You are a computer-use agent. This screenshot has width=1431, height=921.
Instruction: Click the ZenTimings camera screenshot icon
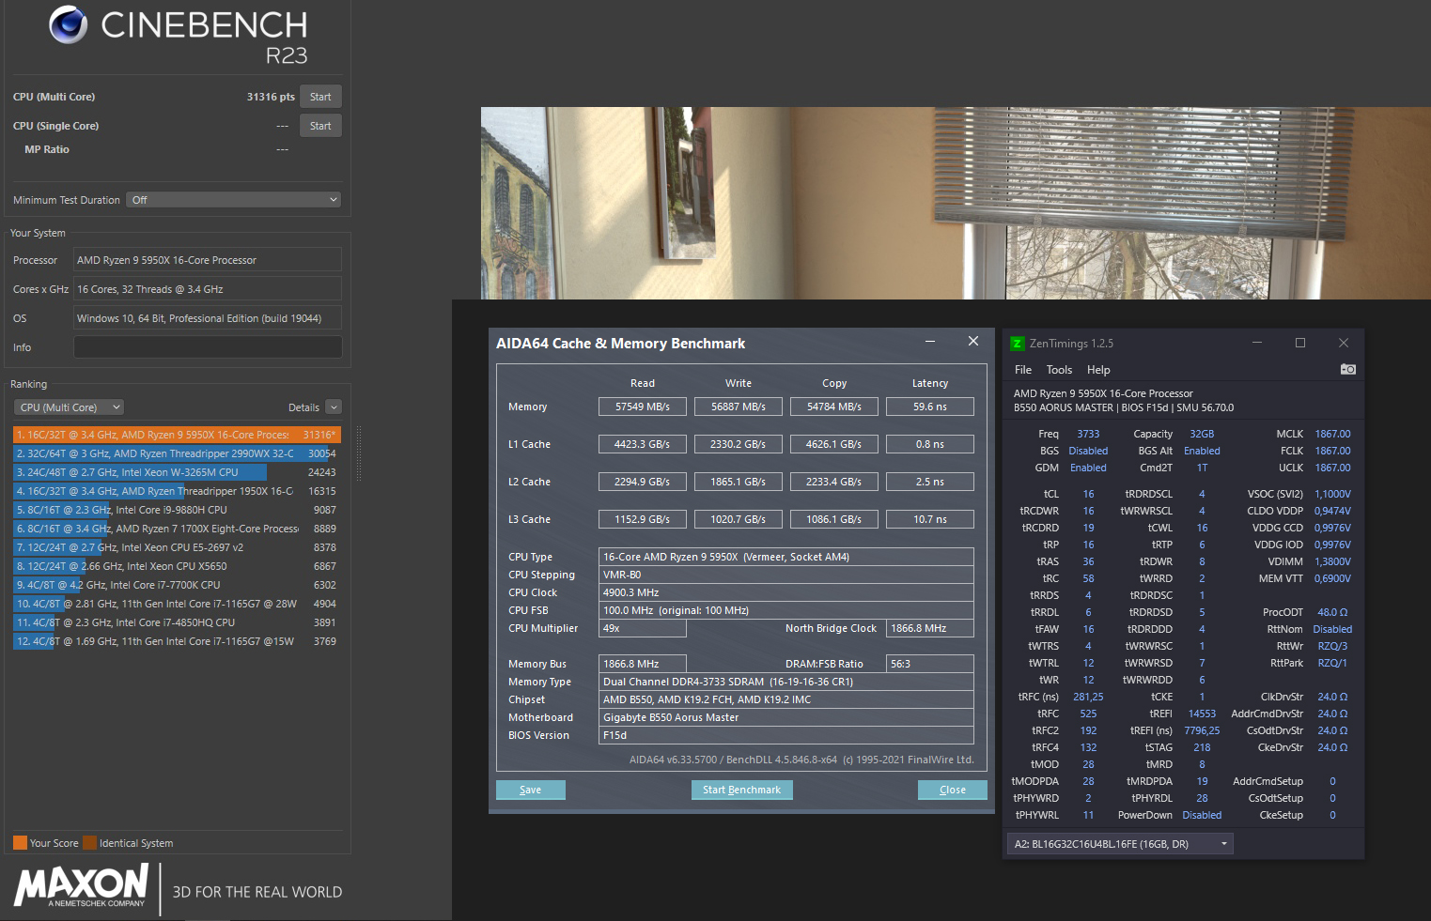coord(1347,369)
